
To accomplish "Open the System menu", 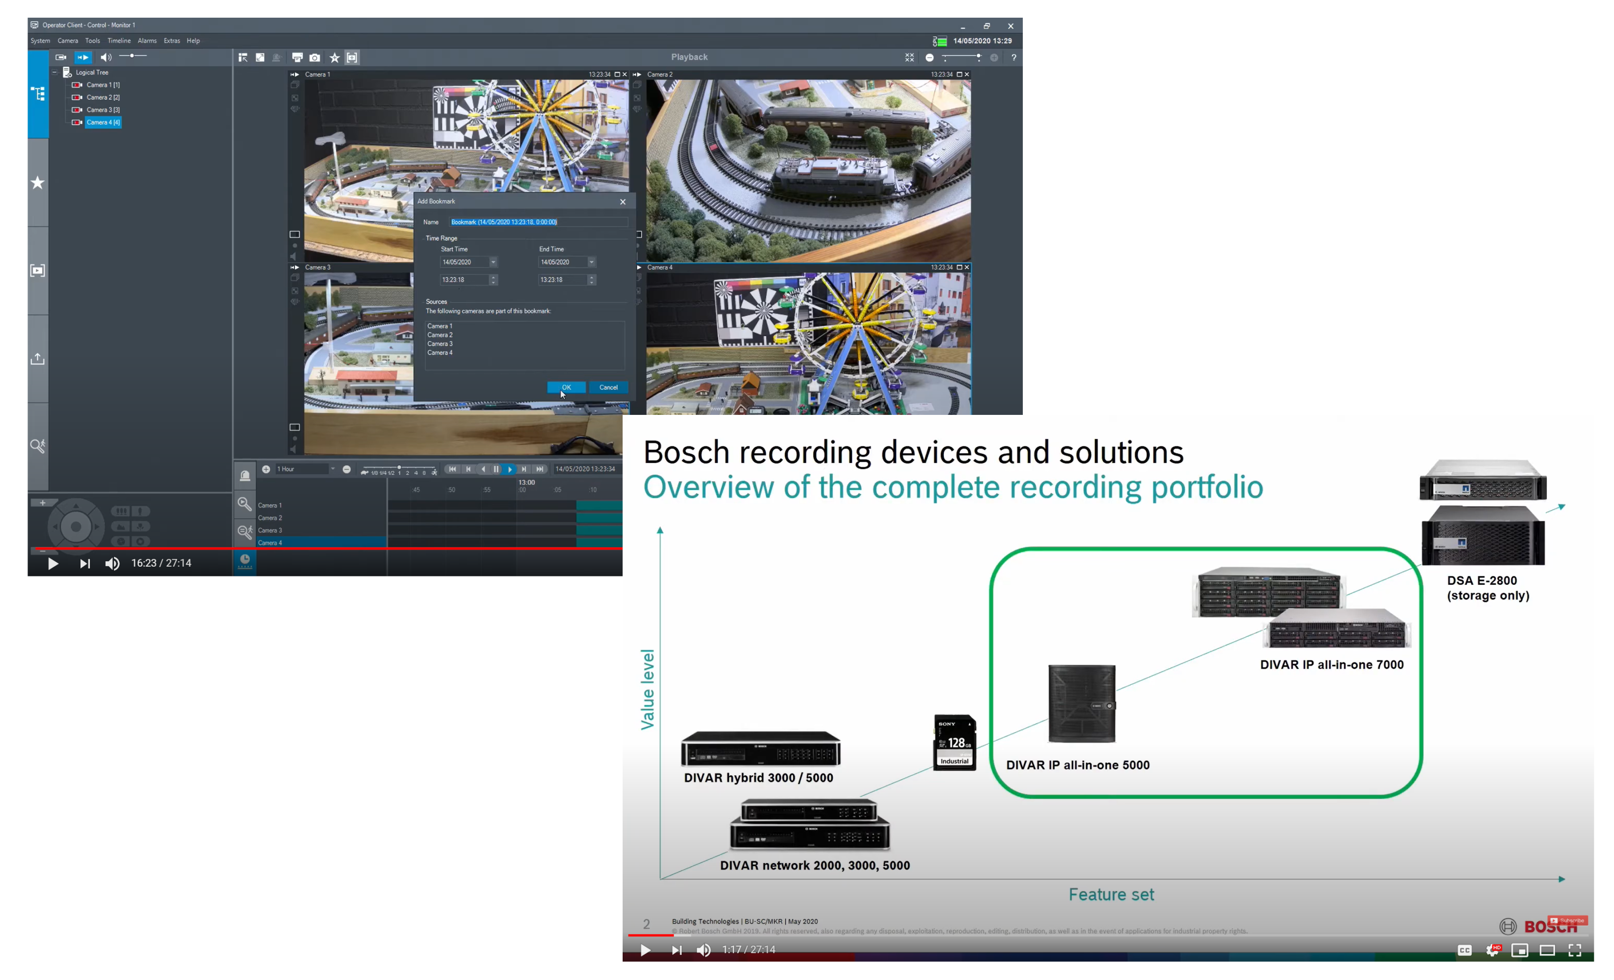I will [40, 41].
